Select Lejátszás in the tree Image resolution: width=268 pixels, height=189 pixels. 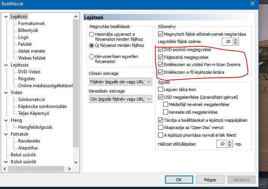20,65
